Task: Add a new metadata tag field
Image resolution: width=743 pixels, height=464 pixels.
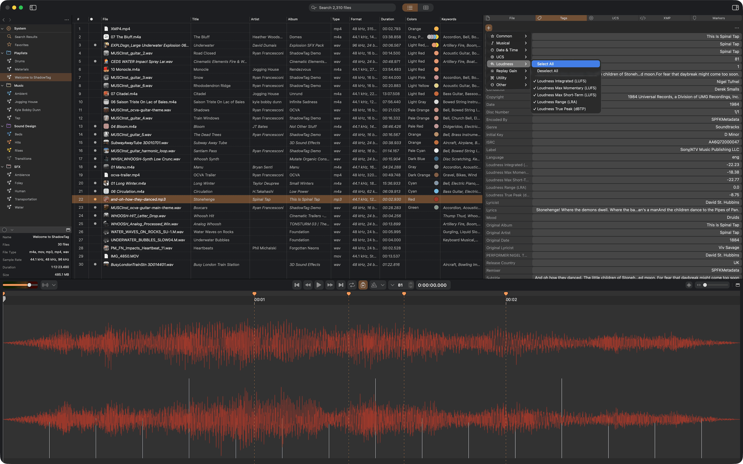Action: [x=488, y=28]
